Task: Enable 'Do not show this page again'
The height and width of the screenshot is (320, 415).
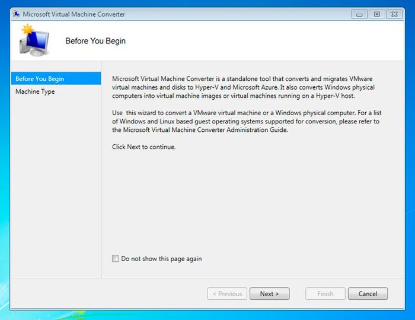Action: coord(116,258)
